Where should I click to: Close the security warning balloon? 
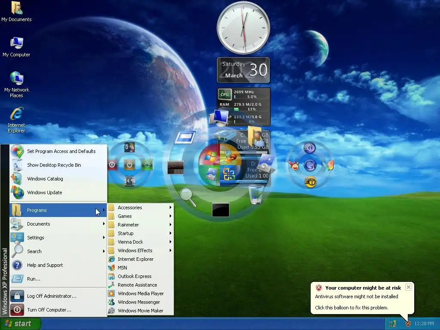point(409,287)
